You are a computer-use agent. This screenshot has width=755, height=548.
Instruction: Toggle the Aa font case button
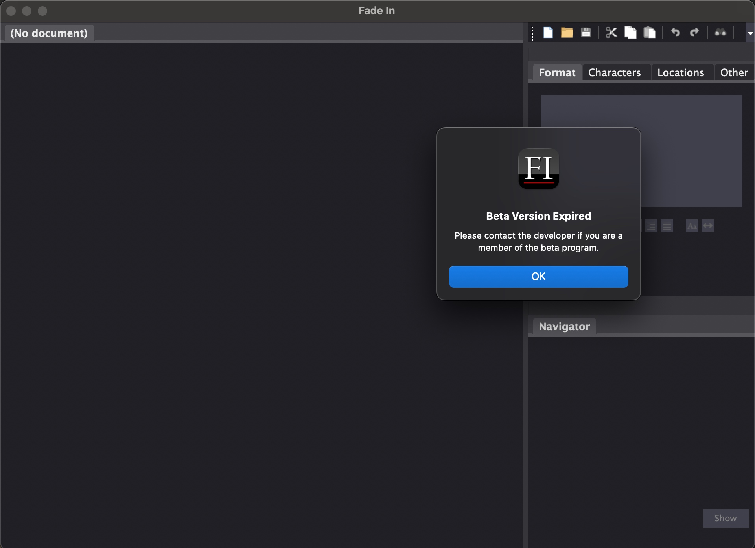[692, 226]
